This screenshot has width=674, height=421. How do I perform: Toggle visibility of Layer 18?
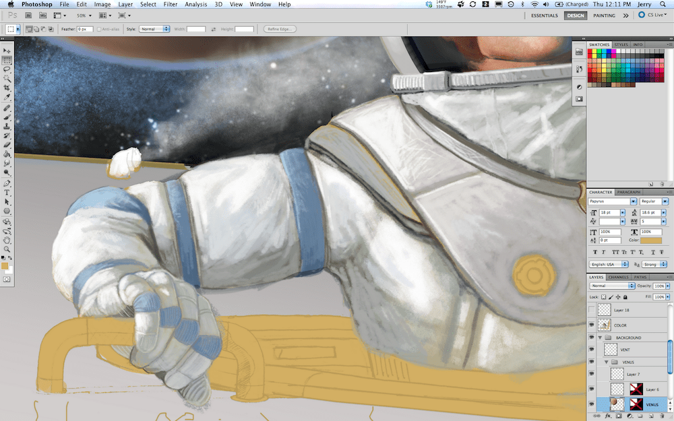click(x=592, y=310)
